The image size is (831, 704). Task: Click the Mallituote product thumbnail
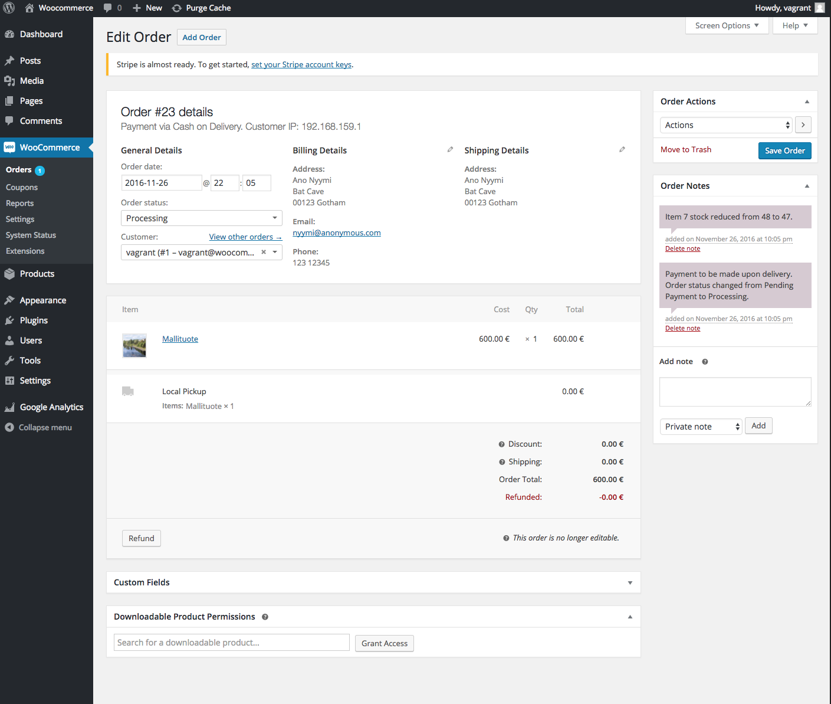pos(134,346)
